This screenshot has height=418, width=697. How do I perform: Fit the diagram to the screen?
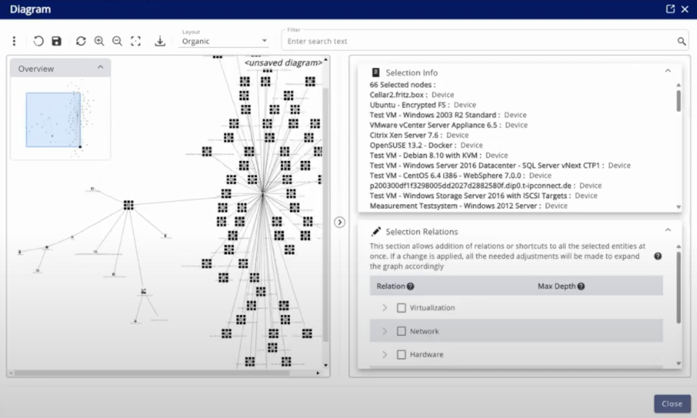tap(135, 40)
